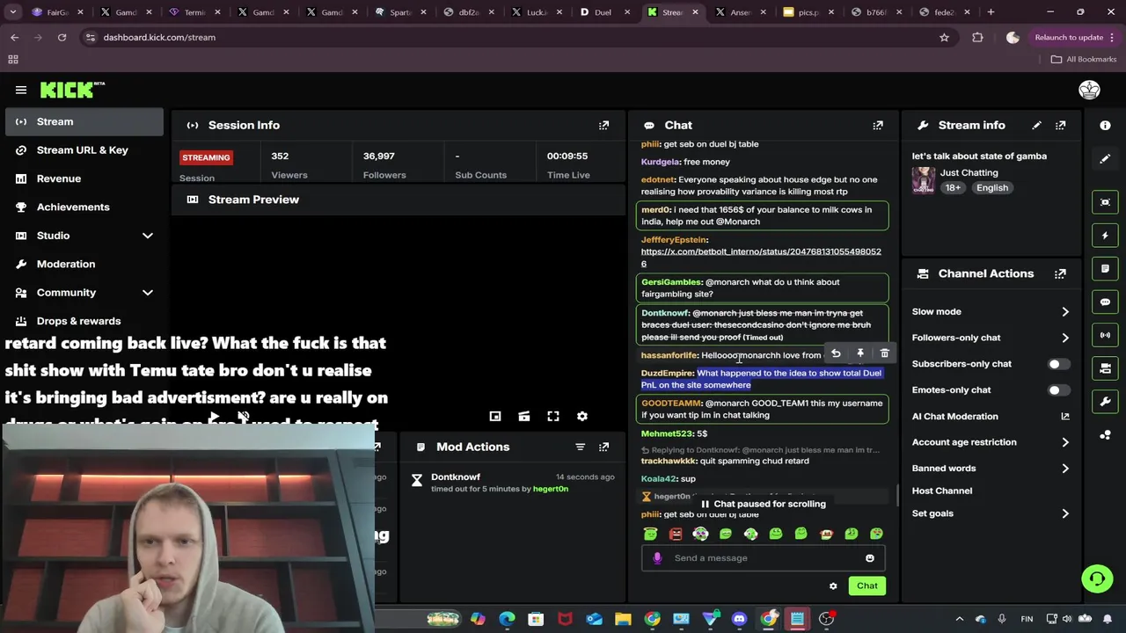Open Outlook from the taskbar
This screenshot has width=1126, height=633.
594,619
